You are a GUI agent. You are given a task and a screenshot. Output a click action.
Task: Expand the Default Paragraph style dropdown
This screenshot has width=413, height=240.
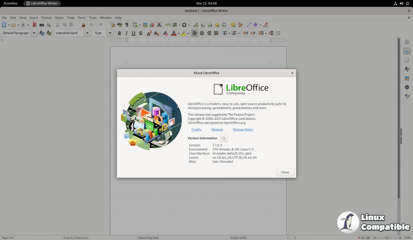(34, 33)
